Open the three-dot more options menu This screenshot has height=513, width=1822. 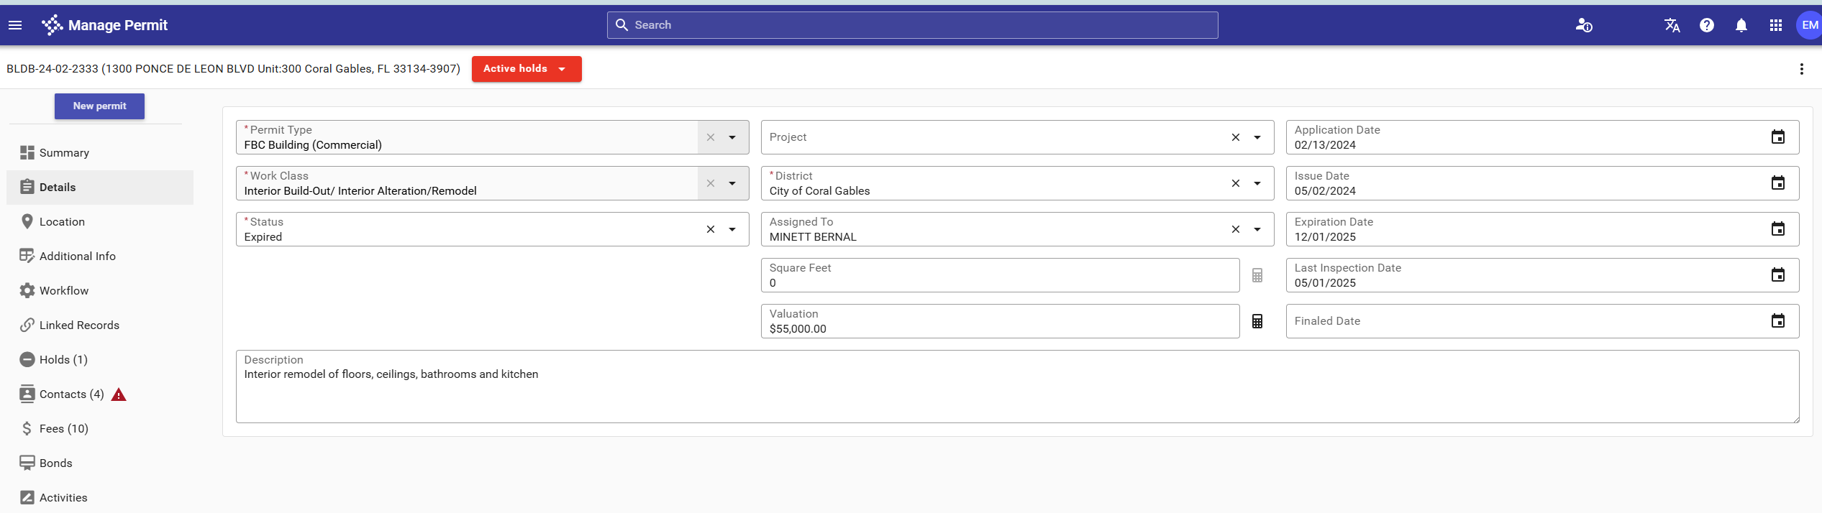(x=1801, y=69)
